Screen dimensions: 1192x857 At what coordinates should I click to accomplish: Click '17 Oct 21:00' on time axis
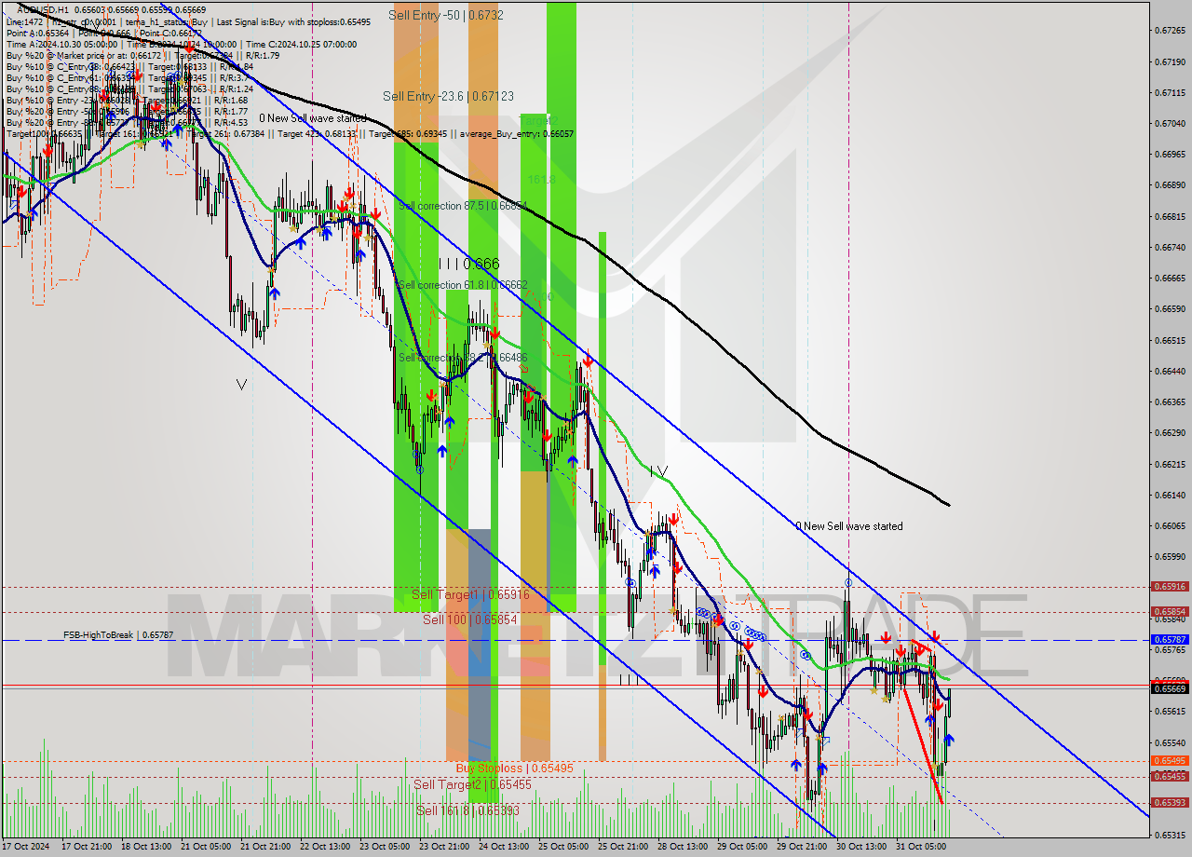point(86,847)
